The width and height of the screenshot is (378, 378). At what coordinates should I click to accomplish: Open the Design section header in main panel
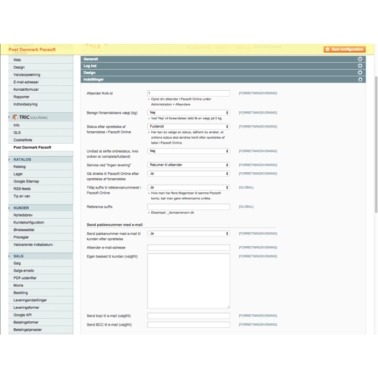tap(223, 72)
